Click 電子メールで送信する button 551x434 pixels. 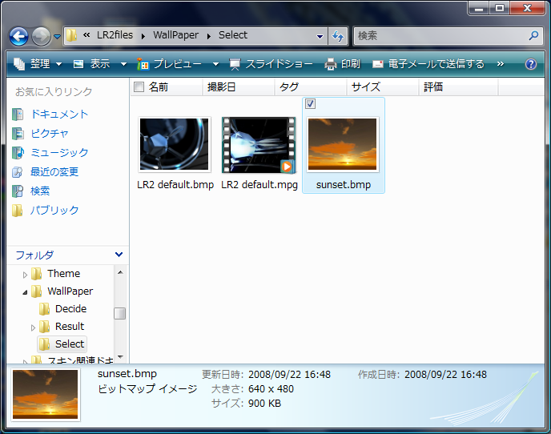point(428,64)
